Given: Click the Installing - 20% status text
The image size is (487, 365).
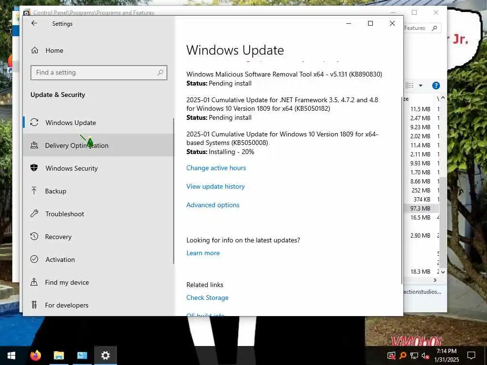Looking at the screenshot, I should (x=232, y=152).
